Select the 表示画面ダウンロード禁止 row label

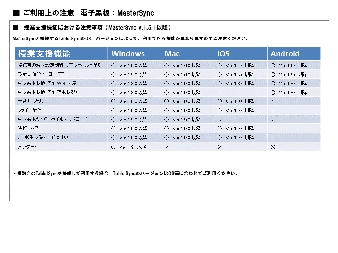click(43, 74)
